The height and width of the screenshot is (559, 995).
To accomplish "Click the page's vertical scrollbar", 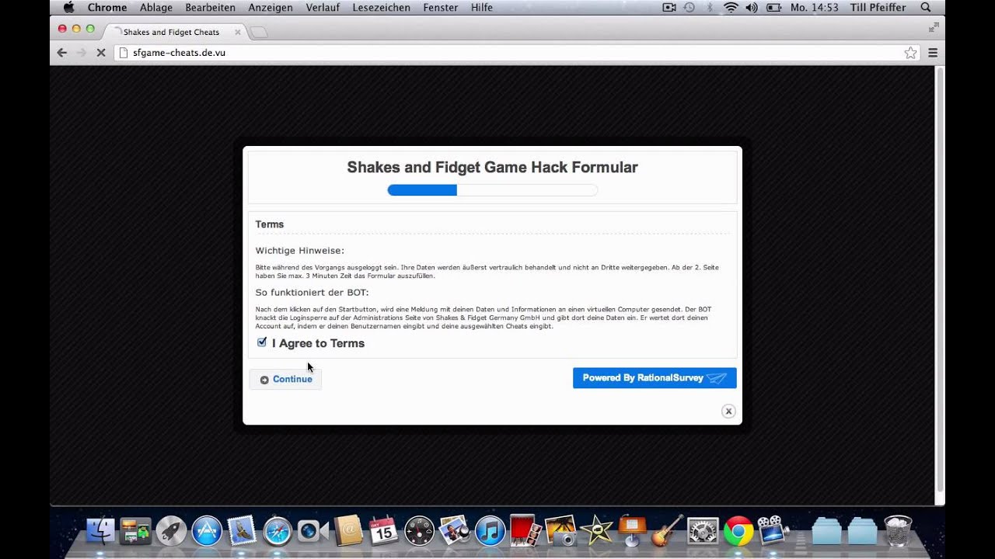I will [x=940, y=279].
